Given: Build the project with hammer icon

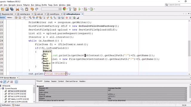Looking at the screenshot, I should [x=70, y=9].
